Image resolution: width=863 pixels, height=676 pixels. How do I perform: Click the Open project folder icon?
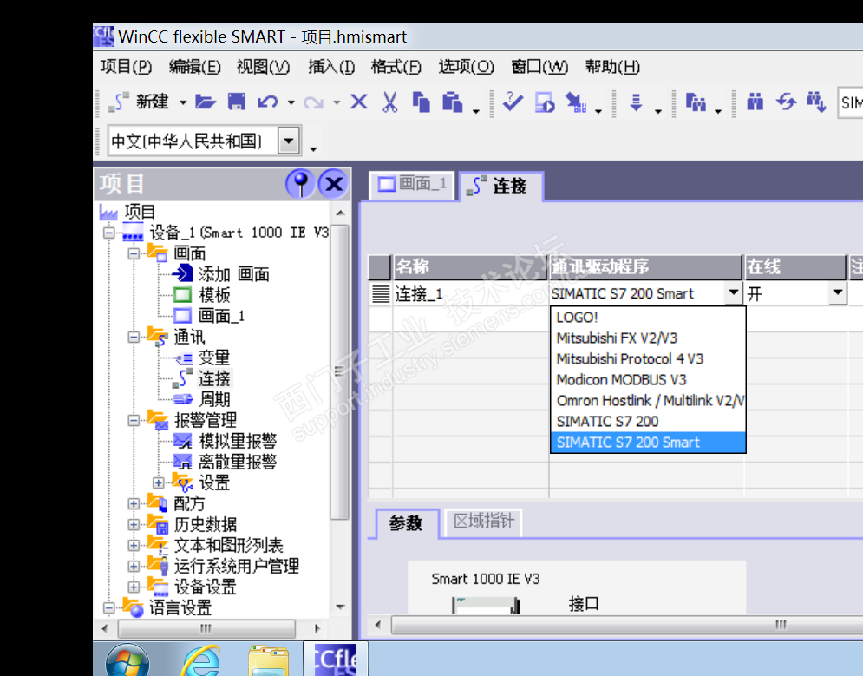[206, 102]
